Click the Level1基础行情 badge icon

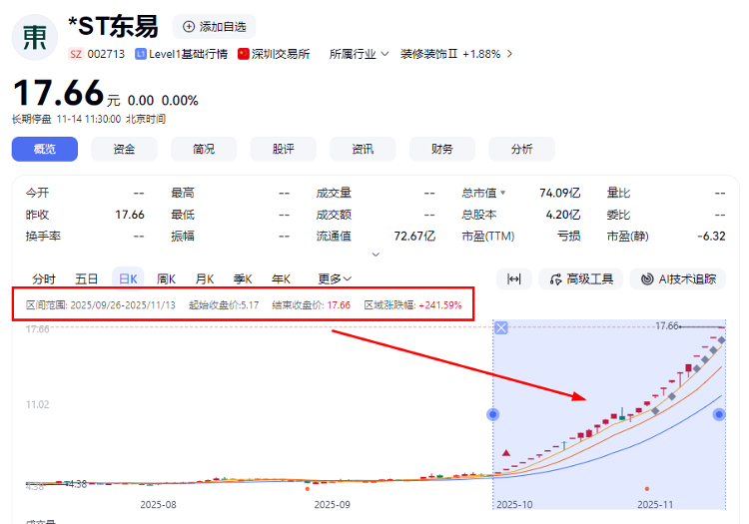tap(141, 54)
